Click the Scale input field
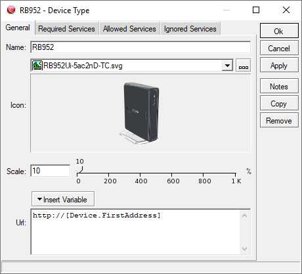 [51, 171]
